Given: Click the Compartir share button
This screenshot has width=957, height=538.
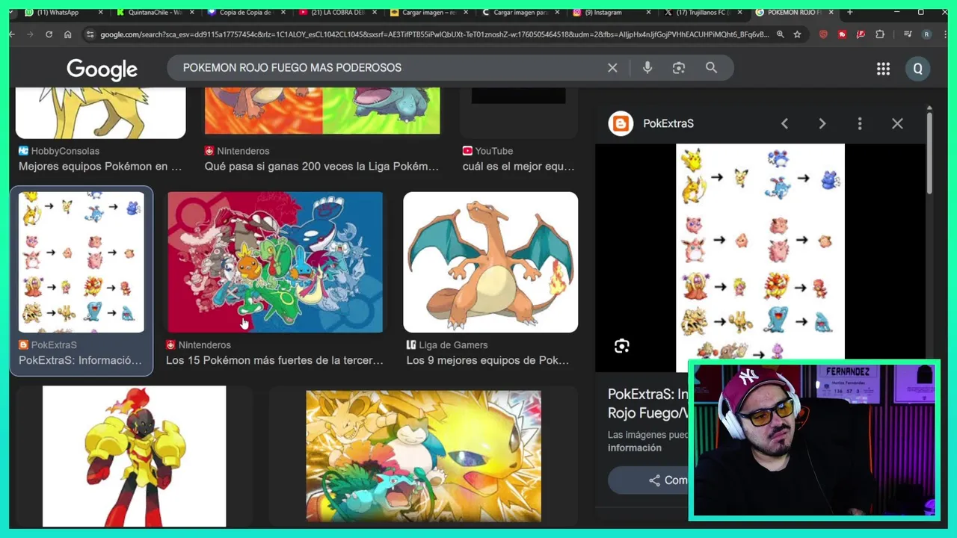Looking at the screenshot, I should (647, 480).
